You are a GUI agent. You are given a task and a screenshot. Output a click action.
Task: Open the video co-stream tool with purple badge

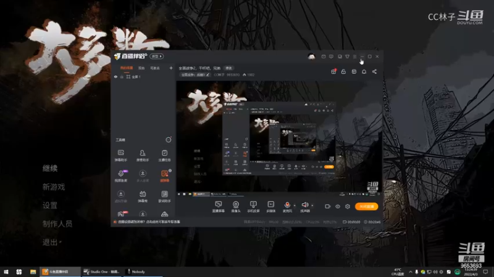[121, 176]
